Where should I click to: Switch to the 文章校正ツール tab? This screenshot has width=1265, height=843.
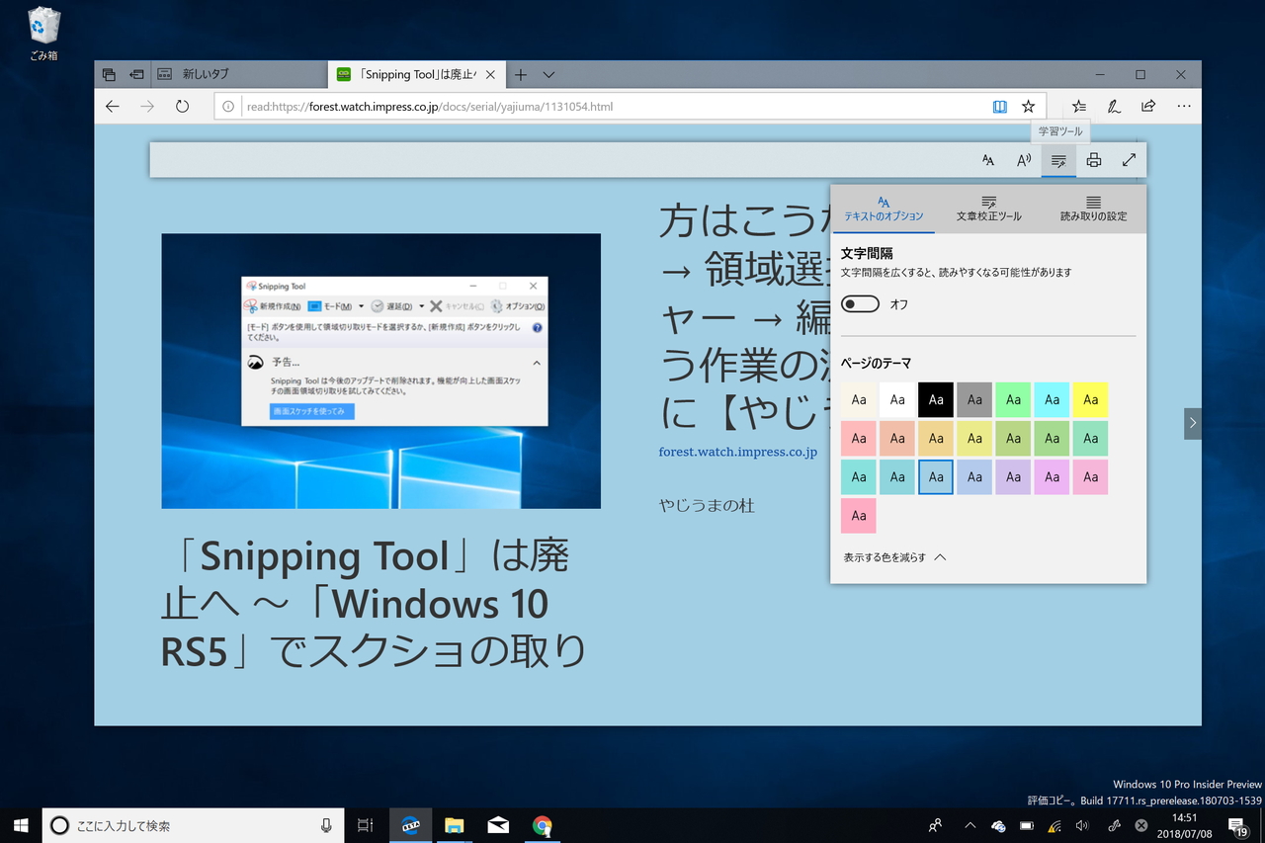point(986,211)
